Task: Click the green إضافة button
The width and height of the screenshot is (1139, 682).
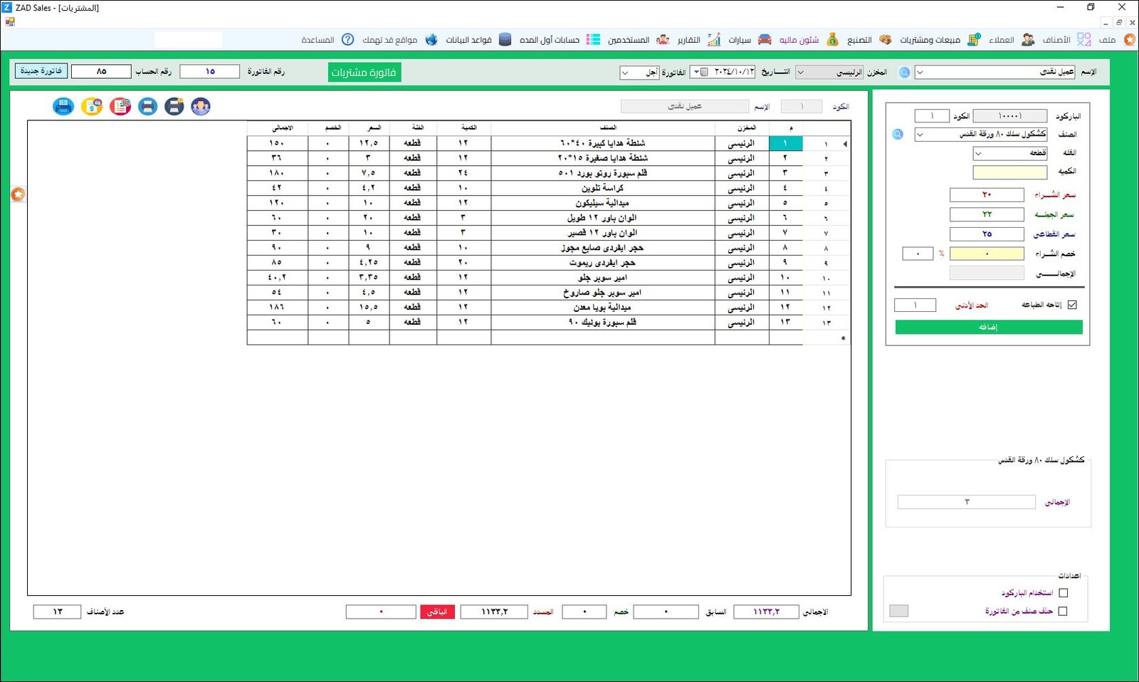Action: tap(988, 327)
